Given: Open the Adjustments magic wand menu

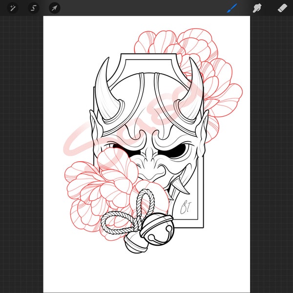Looking at the screenshot, I should coord(13,8).
